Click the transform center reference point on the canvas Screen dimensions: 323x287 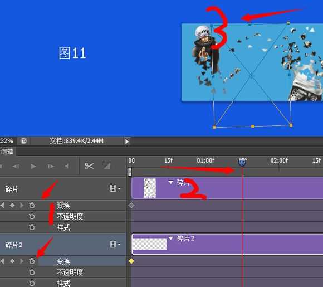tap(251, 76)
